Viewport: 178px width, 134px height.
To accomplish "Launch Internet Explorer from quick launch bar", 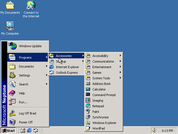I will (x=29, y=130).
